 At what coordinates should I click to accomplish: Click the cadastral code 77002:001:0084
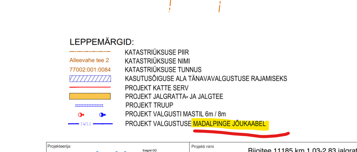click(90, 70)
